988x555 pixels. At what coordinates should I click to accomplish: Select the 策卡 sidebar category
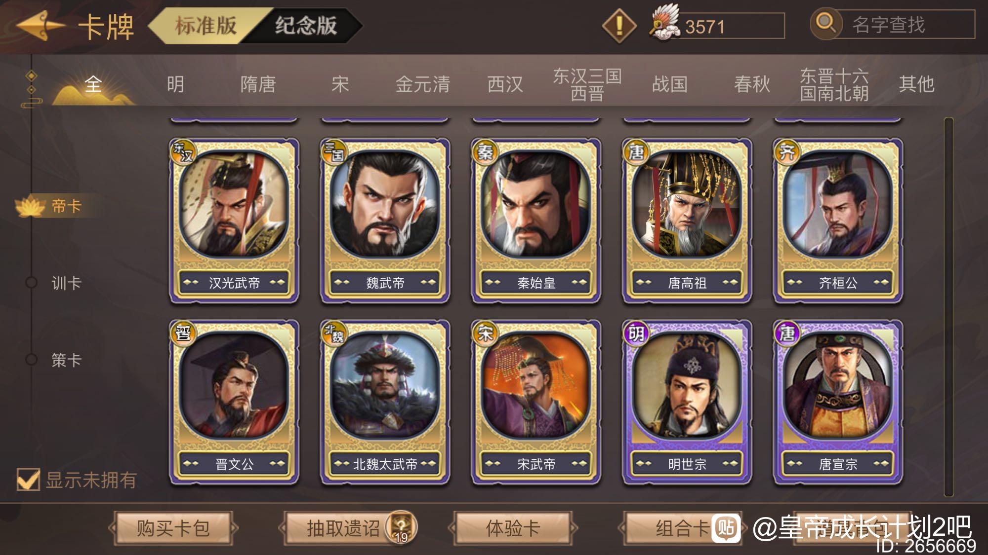point(66,360)
